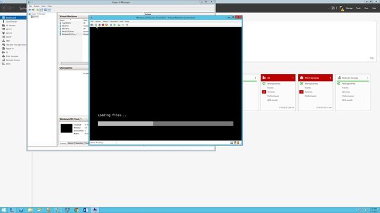Open Action menu in VM Connection window
The height and width of the screenshot is (213, 380).
98,21
